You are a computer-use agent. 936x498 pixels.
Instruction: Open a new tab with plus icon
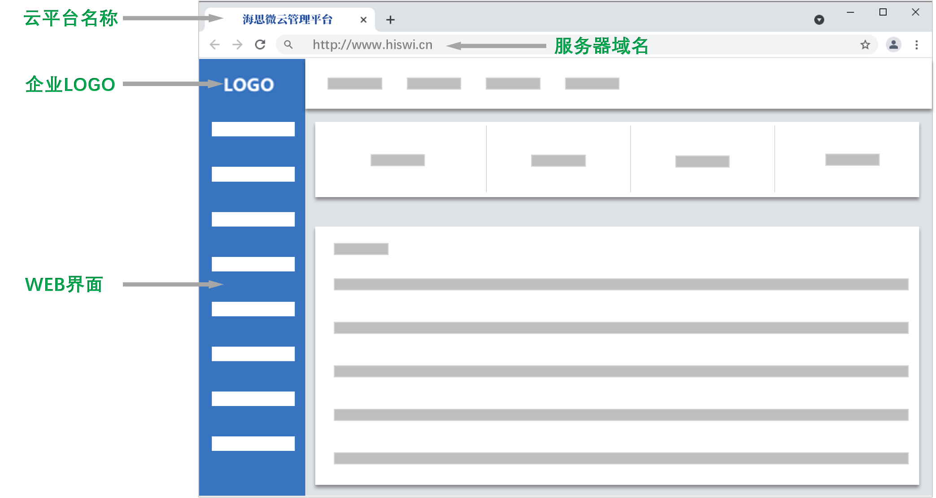[390, 20]
